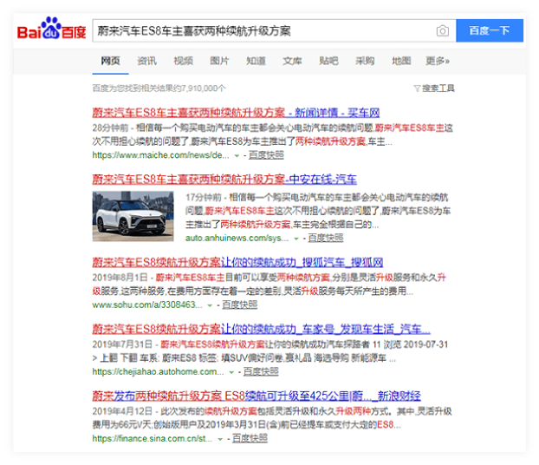Switch to the 图片 tab
Image resolution: width=539 pixels, height=465 pixels.
click(219, 61)
